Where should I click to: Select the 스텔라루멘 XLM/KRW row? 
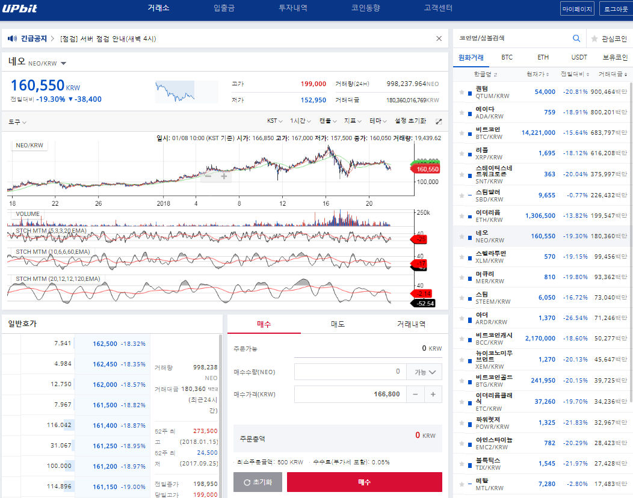[542, 257]
